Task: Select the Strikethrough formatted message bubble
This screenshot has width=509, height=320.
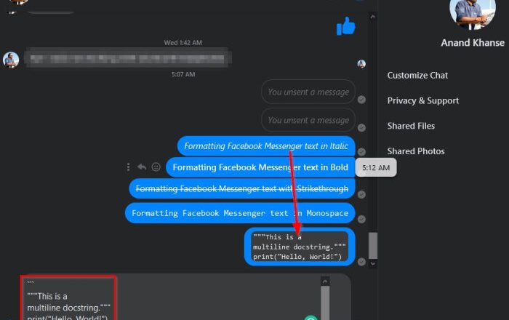Action: click(x=242, y=188)
